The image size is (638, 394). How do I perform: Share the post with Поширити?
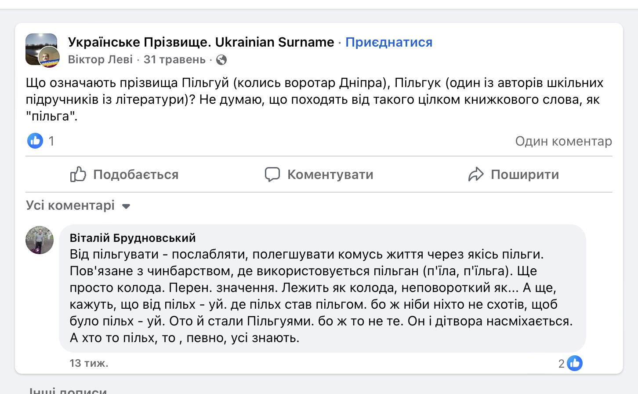point(513,175)
